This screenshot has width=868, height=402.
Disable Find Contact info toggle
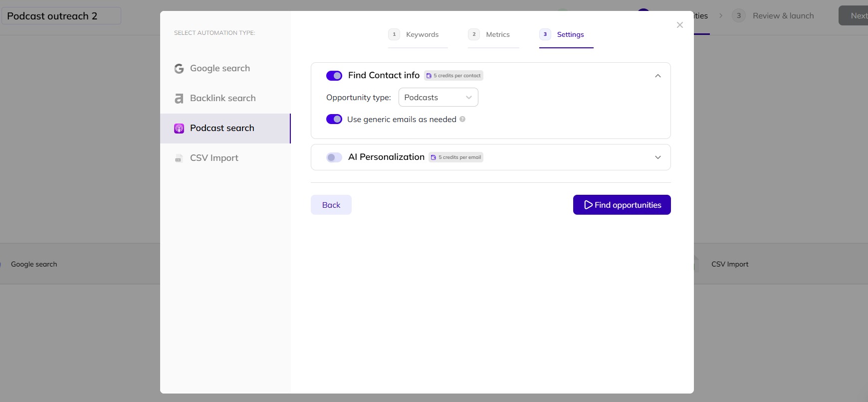point(334,76)
